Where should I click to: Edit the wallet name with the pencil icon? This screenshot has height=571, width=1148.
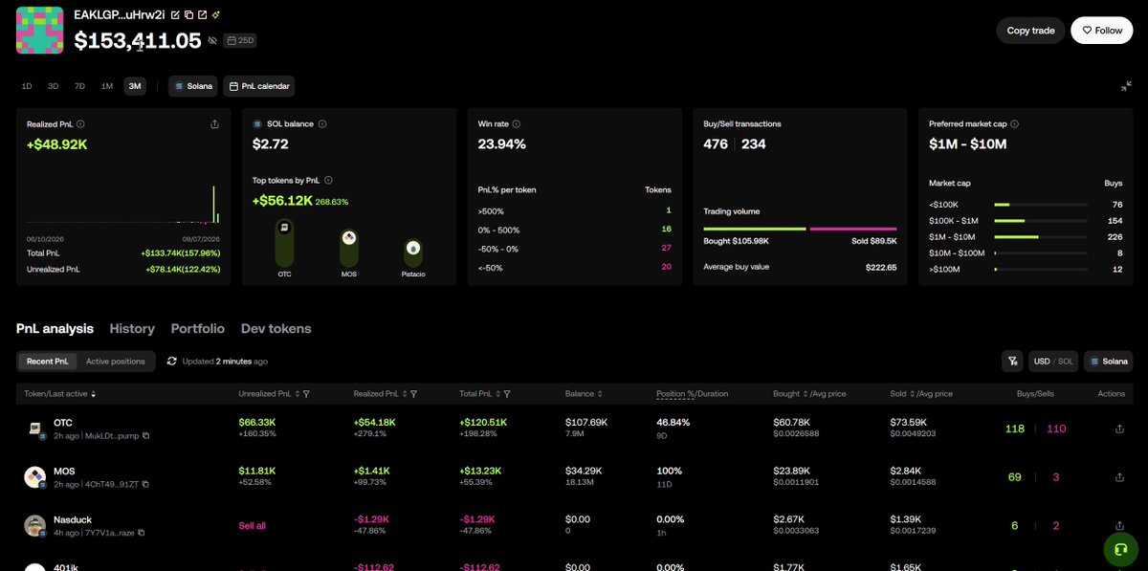click(174, 15)
